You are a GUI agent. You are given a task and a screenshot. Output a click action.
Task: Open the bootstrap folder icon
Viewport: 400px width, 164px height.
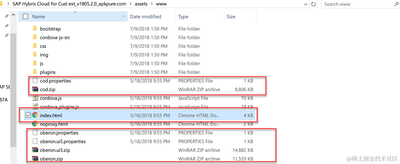(35, 29)
